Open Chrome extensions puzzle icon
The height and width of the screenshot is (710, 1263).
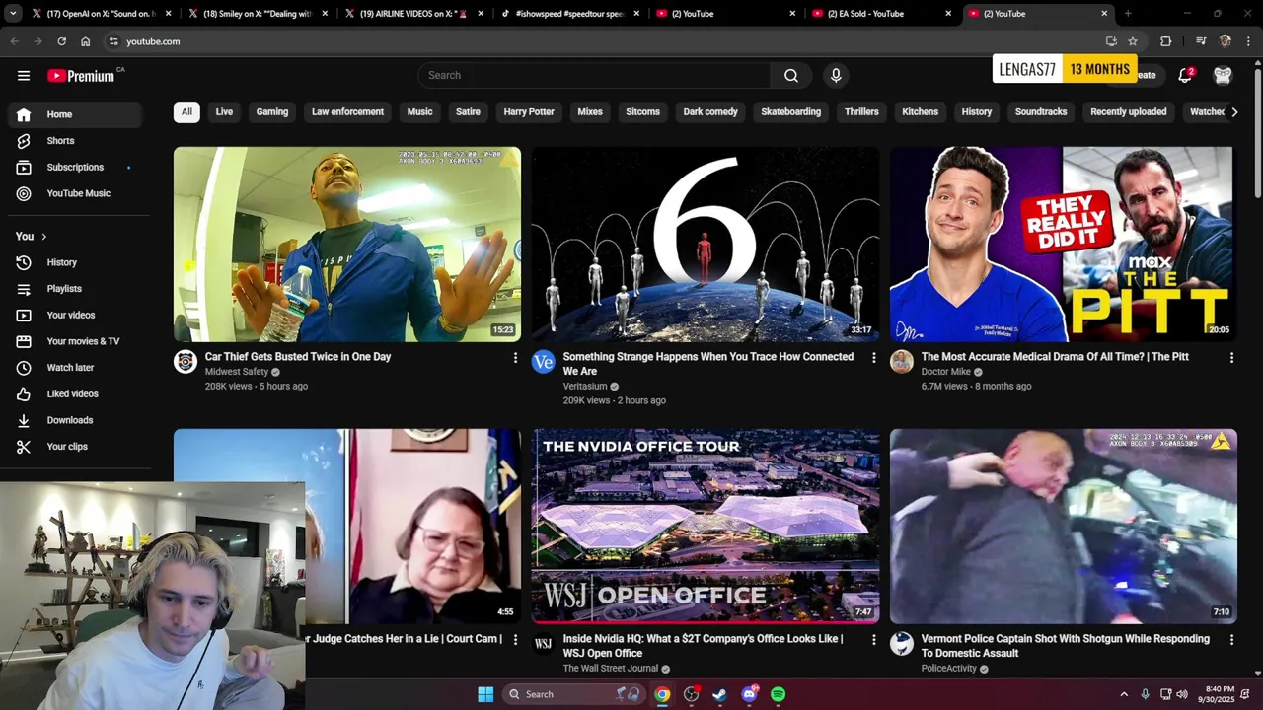pos(1166,41)
